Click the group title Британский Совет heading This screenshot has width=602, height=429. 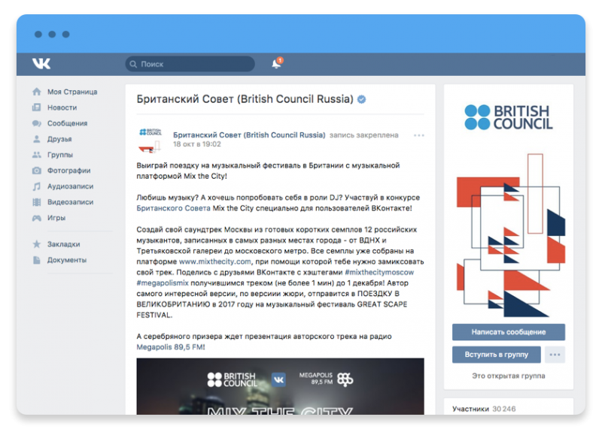(245, 99)
